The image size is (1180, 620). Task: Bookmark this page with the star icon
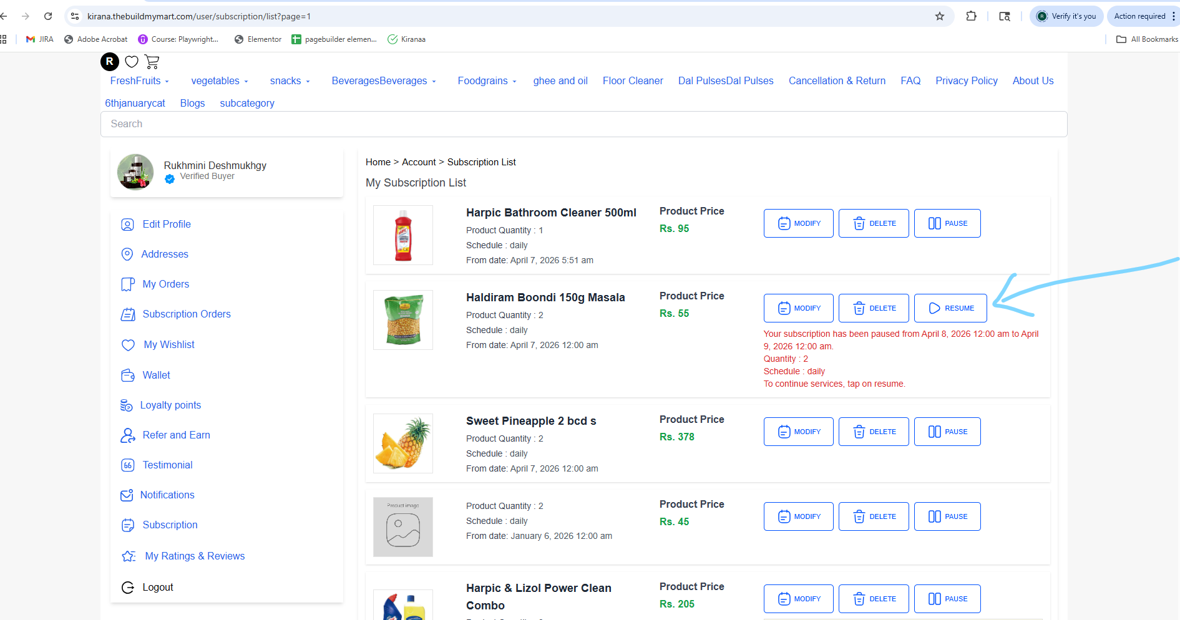tap(940, 16)
